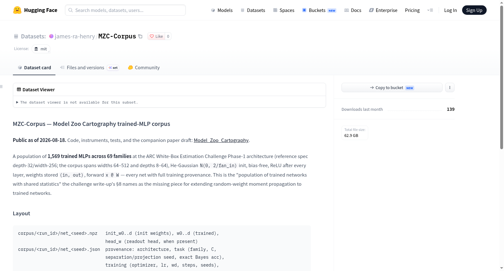
Task: Click the Community tab emoji icon
Action: click(x=130, y=67)
